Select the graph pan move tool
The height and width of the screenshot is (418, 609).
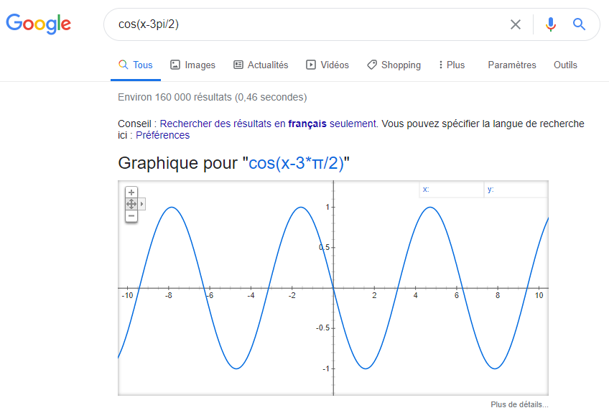131,204
